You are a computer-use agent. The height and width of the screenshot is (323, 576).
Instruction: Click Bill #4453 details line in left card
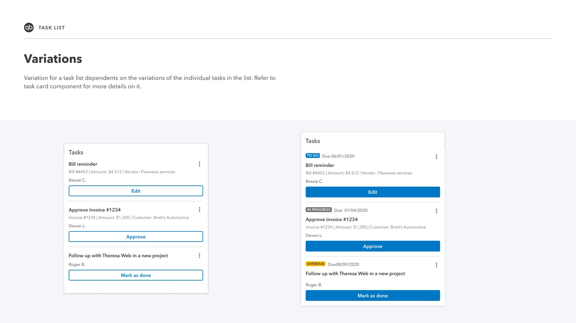[122, 172]
